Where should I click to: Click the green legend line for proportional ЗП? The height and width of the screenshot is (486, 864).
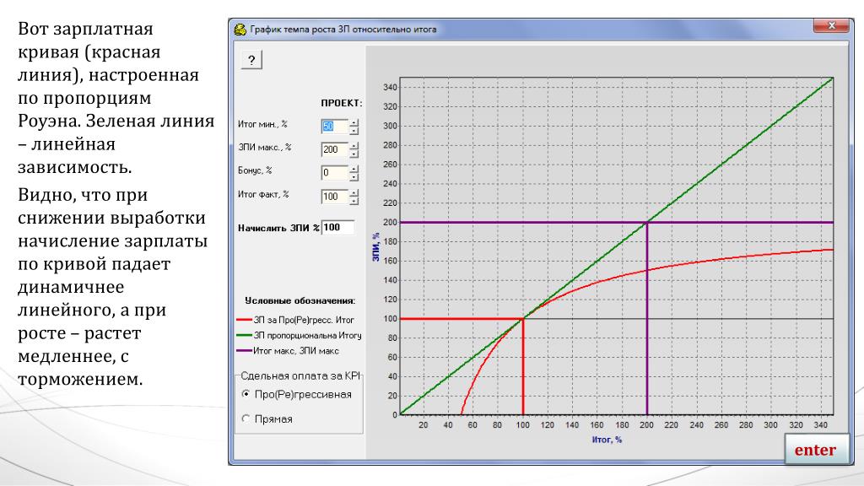tap(244, 337)
